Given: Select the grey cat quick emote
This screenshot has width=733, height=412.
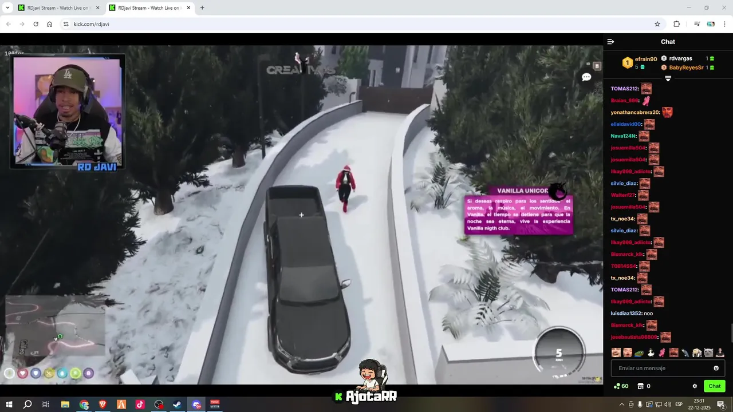Looking at the screenshot, I should pyautogui.click(x=708, y=352).
